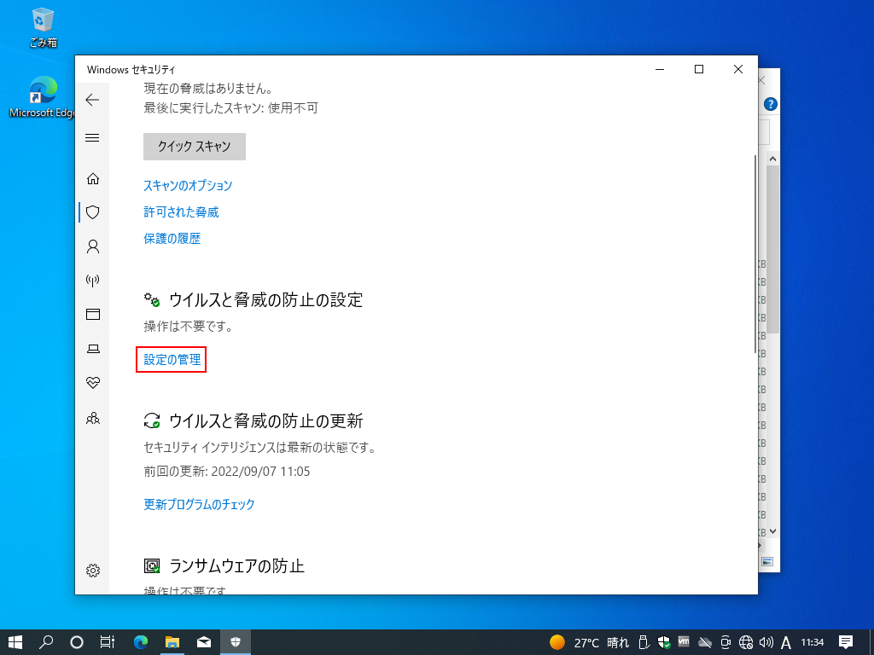Viewport: 874px width, 655px height.
Task: Open Family options icon in sidebar
Action: tap(93, 418)
